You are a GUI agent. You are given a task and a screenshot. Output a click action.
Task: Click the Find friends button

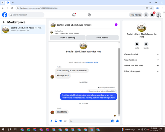point(136,15)
